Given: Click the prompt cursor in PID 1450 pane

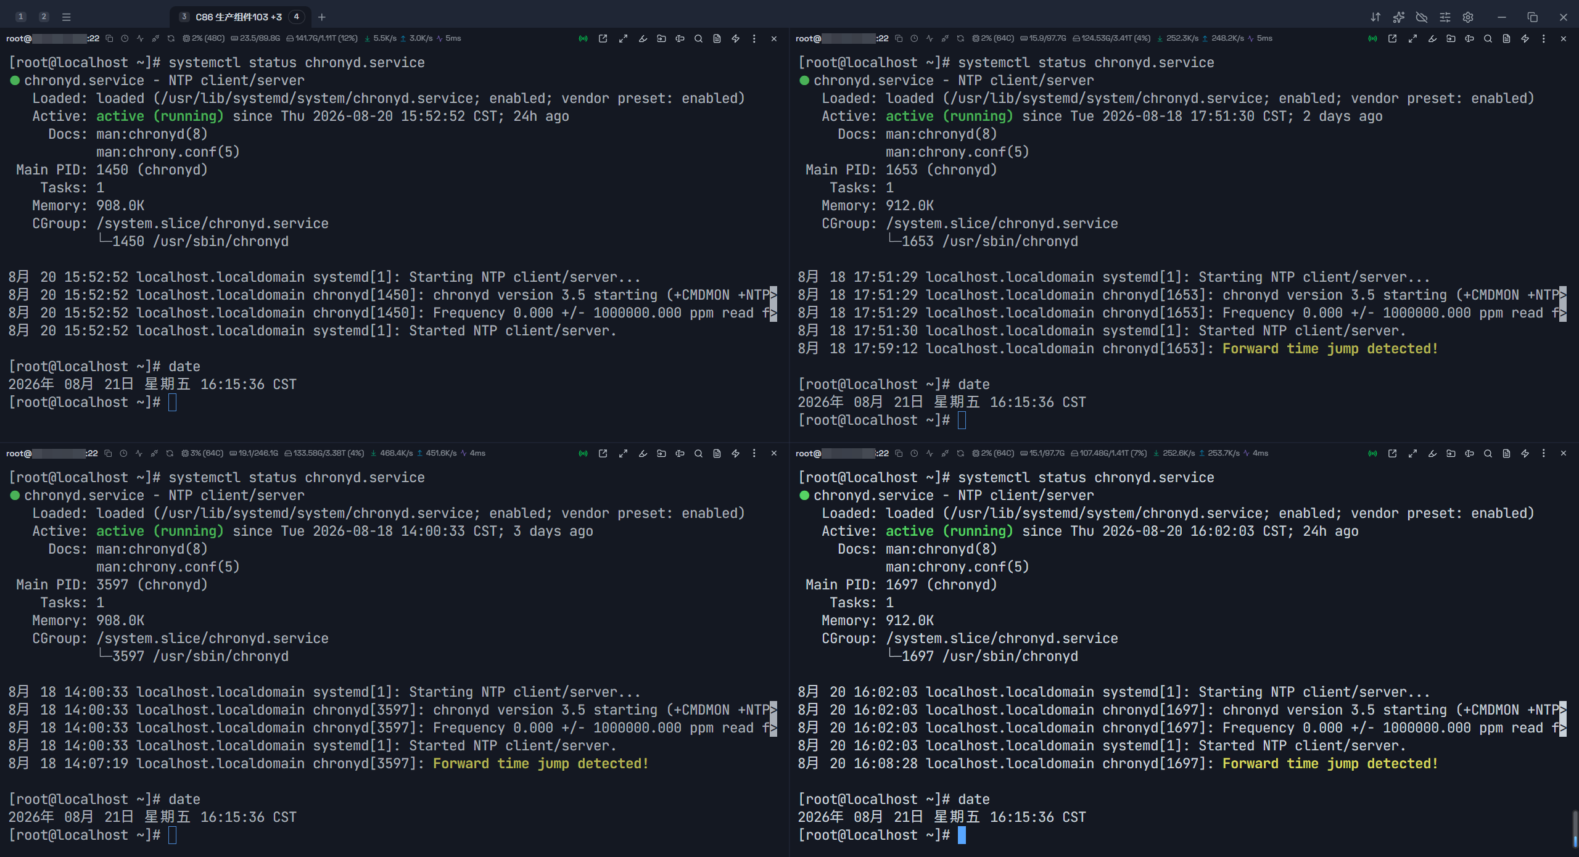Looking at the screenshot, I should [x=172, y=402].
